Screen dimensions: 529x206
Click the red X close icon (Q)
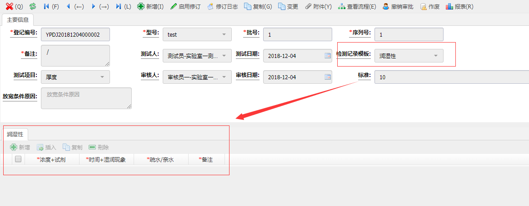(x=10, y=6)
